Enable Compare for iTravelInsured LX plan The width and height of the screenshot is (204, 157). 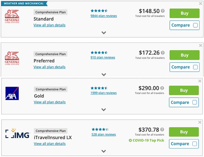(195, 144)
